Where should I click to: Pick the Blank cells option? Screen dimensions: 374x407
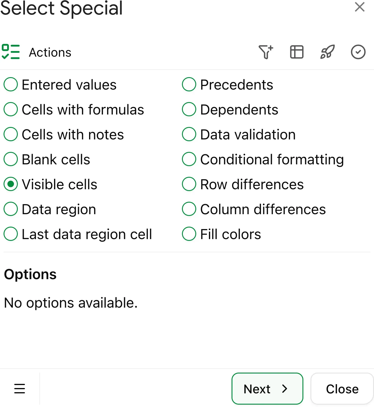pyautogui.click(x=10, y=159)
